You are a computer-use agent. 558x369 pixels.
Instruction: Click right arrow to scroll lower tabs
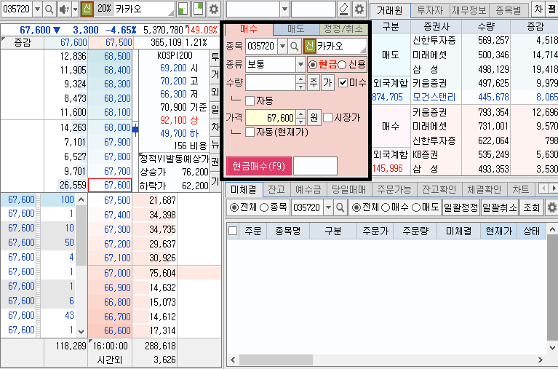pos(554,188)
